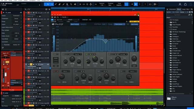194x109 pixels.
Task: Click Copy in the Pro EQ header
Action: 68,21
